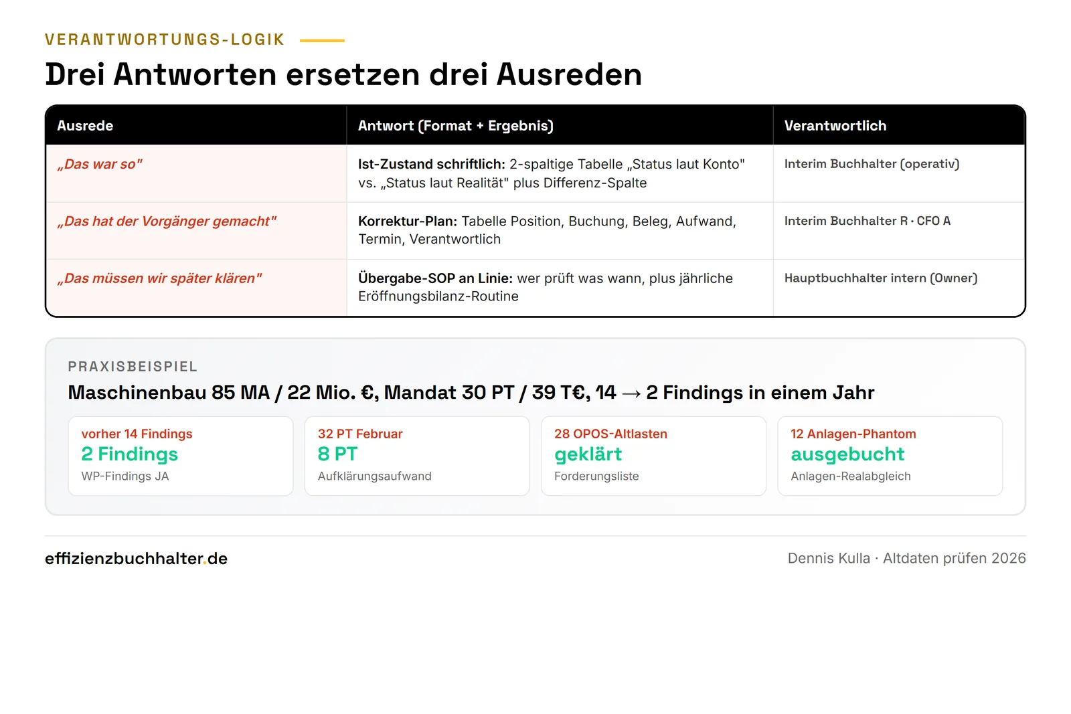Image resolution: width=1071 pixels, height=714 pixels.
Task: Click the PRAXISBEISPIEL label
Action: [133, 367]
